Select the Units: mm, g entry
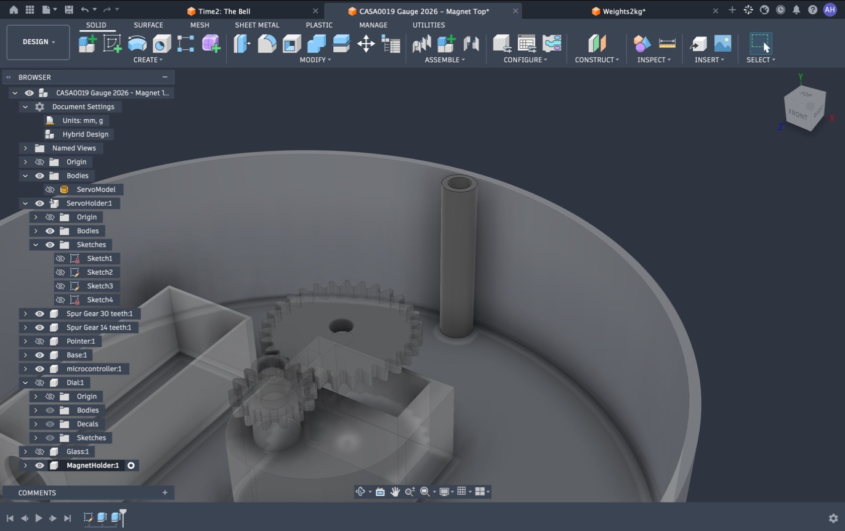The width and height of the screenshot is (845, 531). 83,120
